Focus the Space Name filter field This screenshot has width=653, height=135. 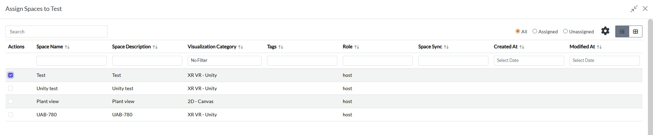click(x=71, y=61)
